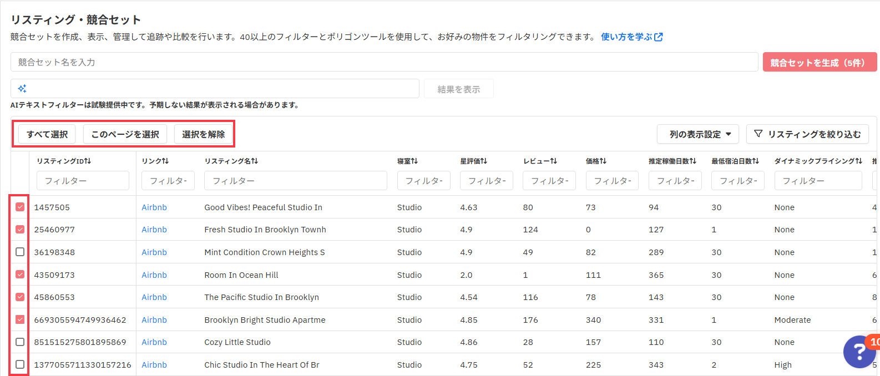This screenshot has width=880, height=376.
Task: Sort by リンク column arrows
Action: (x=165, y=161)
